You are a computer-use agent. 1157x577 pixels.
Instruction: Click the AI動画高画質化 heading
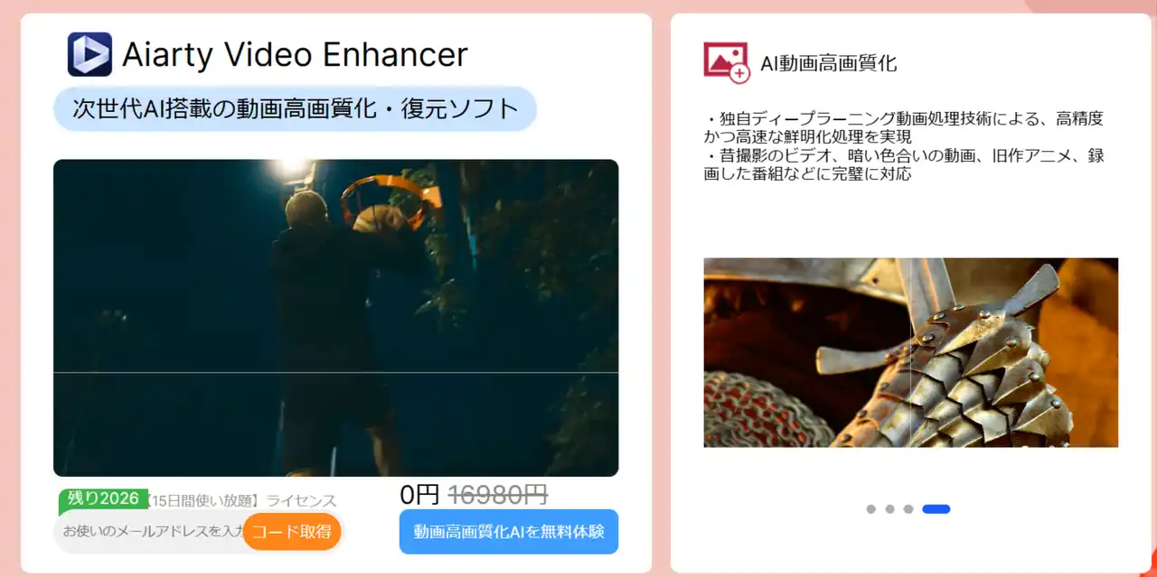(829, 62)
